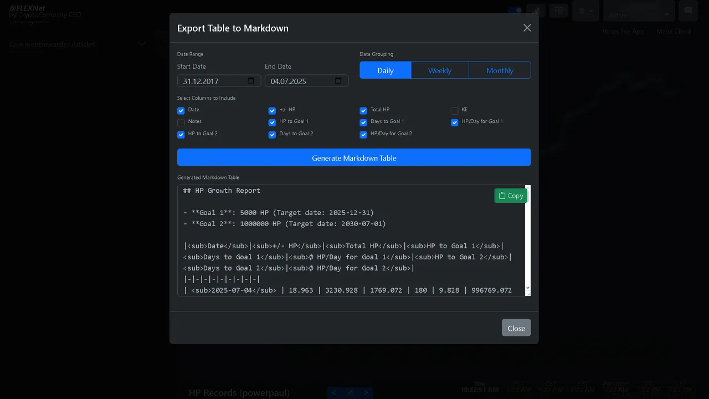Switch data grouping to Monthly
Image resolution: width=709 pixels, height=399 pixels.
click(x=500, y=70)
